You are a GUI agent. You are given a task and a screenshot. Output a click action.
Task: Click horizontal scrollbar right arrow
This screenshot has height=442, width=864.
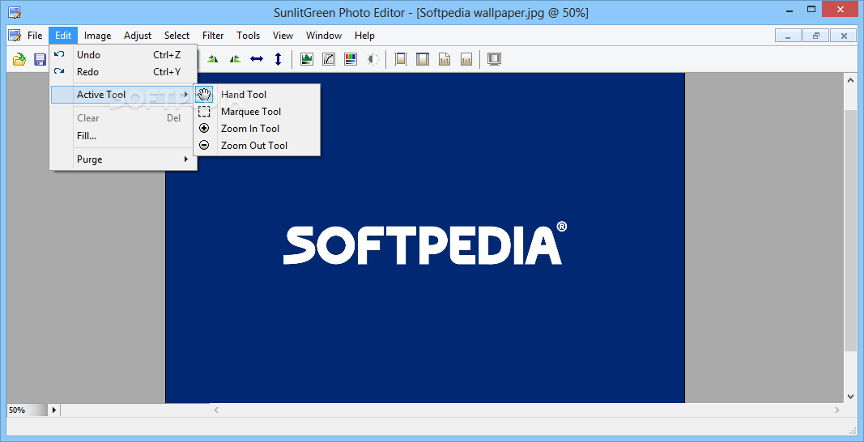click(x=837, y=410)
